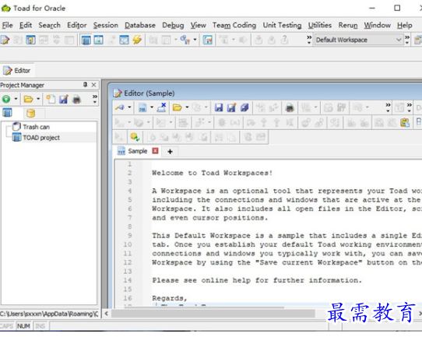Add a new editor tab with plus button
The width and height of the screenshot is (422, 337).
[x=170, y=152]
